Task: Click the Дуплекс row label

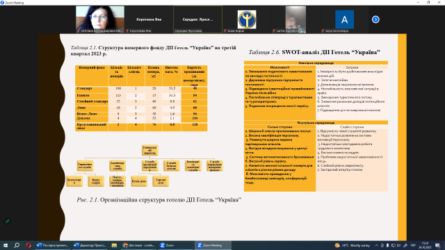Action: (x=83, y=118)
